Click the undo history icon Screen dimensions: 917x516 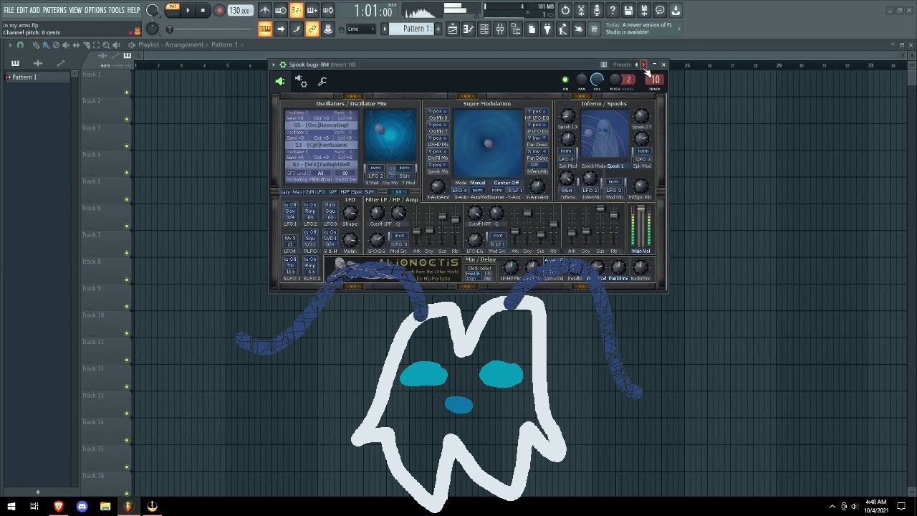click(x=565, y=11)
